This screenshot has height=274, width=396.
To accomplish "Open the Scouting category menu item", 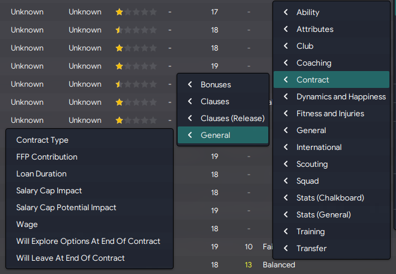I will (332, 164).
